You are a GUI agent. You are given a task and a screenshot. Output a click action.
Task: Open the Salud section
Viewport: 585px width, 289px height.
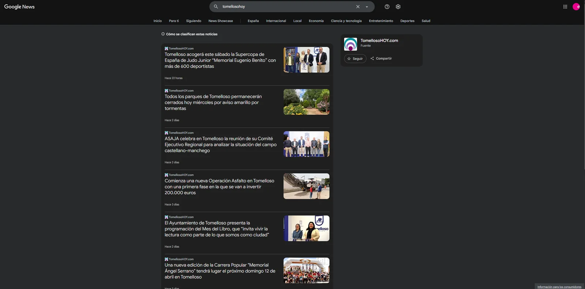click(426, 21)
